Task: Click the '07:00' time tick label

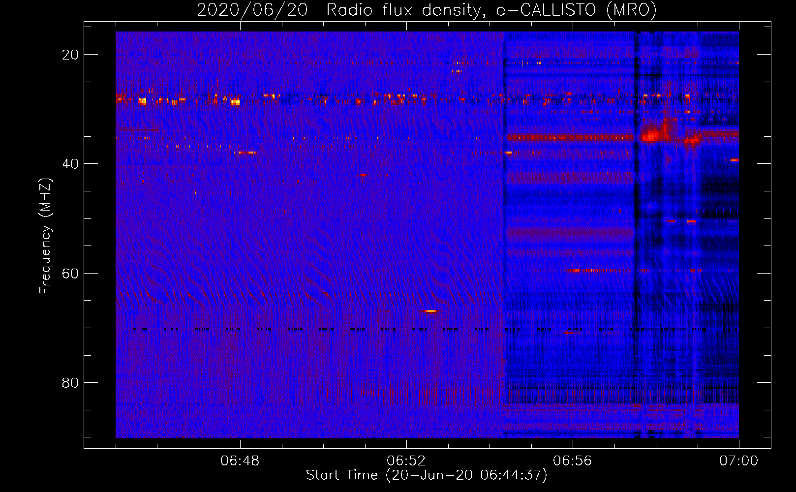Action: click(x=739, y=461)
